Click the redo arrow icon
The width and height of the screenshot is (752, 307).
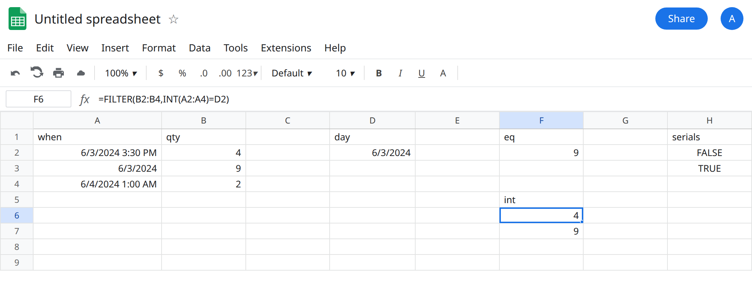(37, 72)
